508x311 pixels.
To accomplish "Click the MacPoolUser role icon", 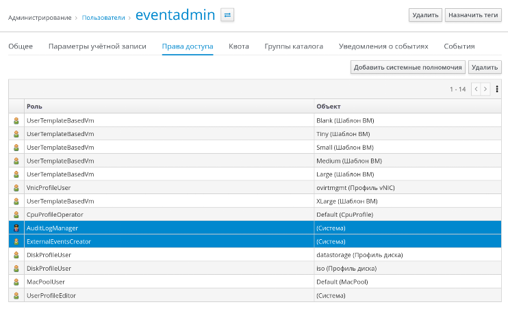I will [16, 282].
